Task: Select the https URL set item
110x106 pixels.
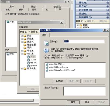Action: [31, 60]
